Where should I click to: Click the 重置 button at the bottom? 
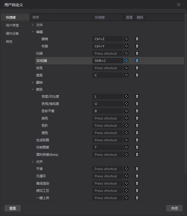[x=13, y=208]
